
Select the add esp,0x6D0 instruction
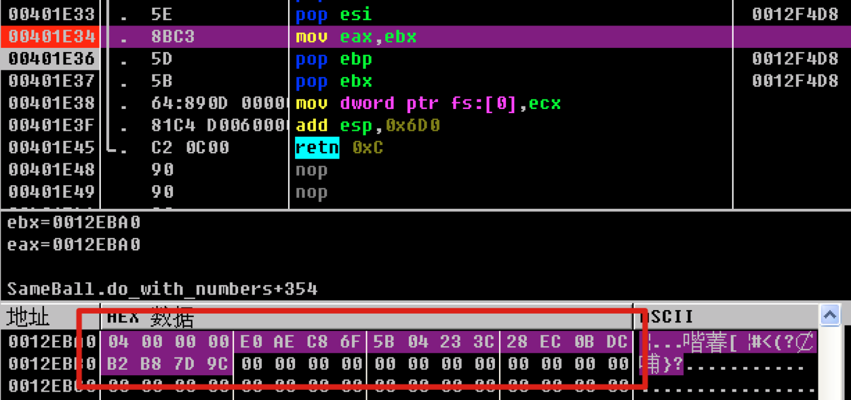367,125
